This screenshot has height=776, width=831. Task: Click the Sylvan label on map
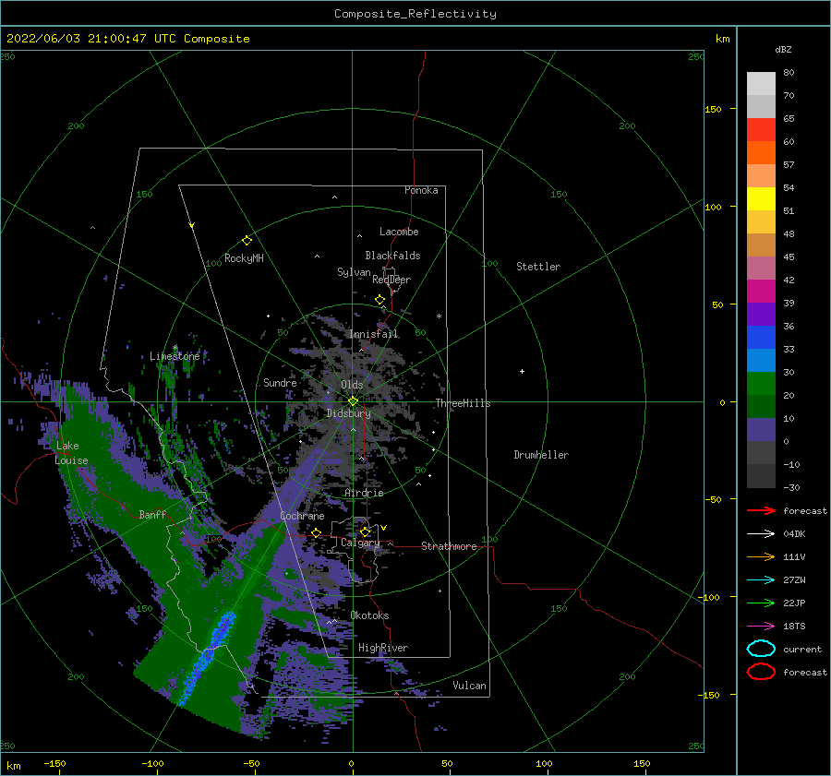pyautogui.click(x=354, y=272)
